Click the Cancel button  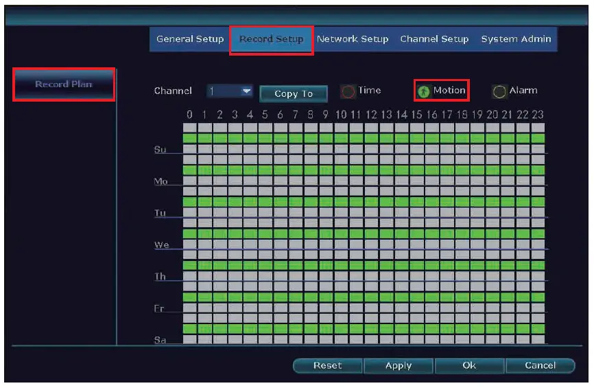point(540,365)
